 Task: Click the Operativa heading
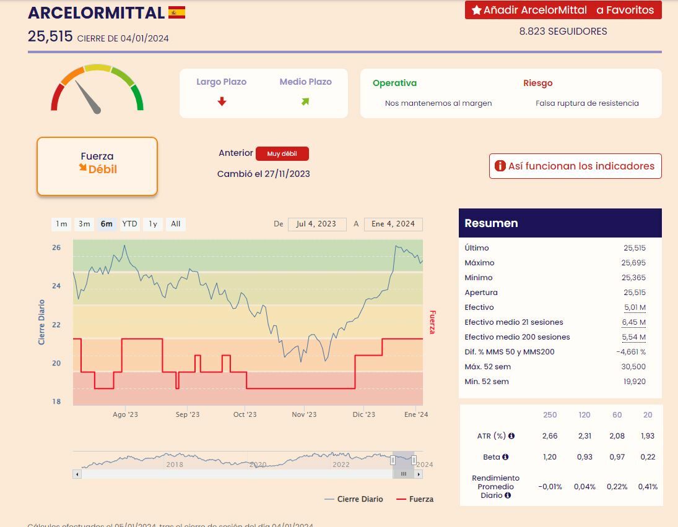coord(395,83)
